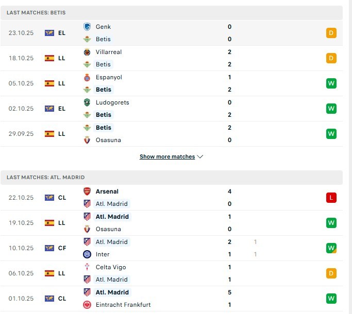Click the Espanyol club crest icon
The width and height of the screenshot is (352, 314).
(87, 77)
